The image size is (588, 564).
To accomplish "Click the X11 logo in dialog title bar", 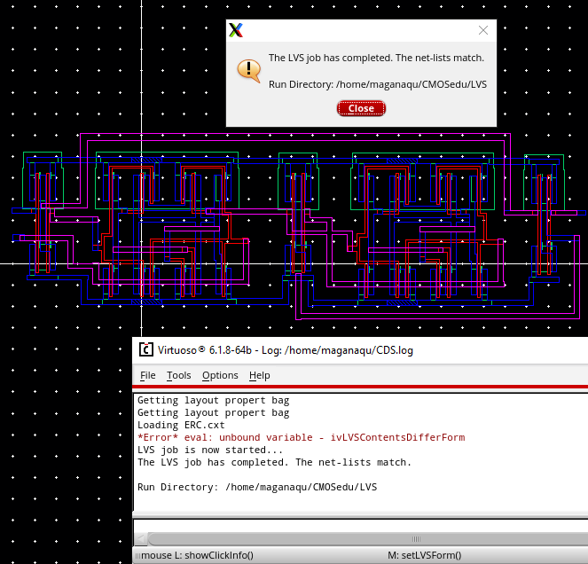I will pos(235,29).
